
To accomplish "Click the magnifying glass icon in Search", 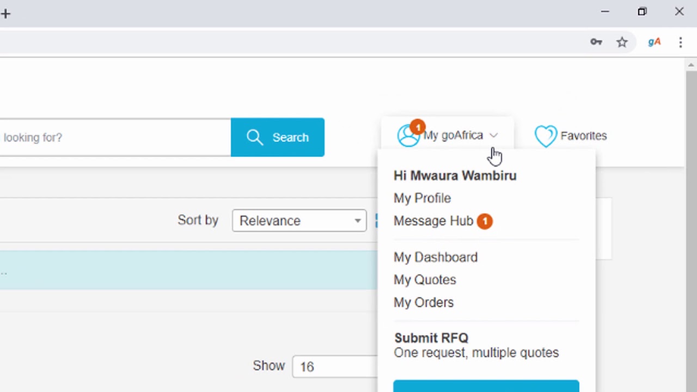I will 254,137.
